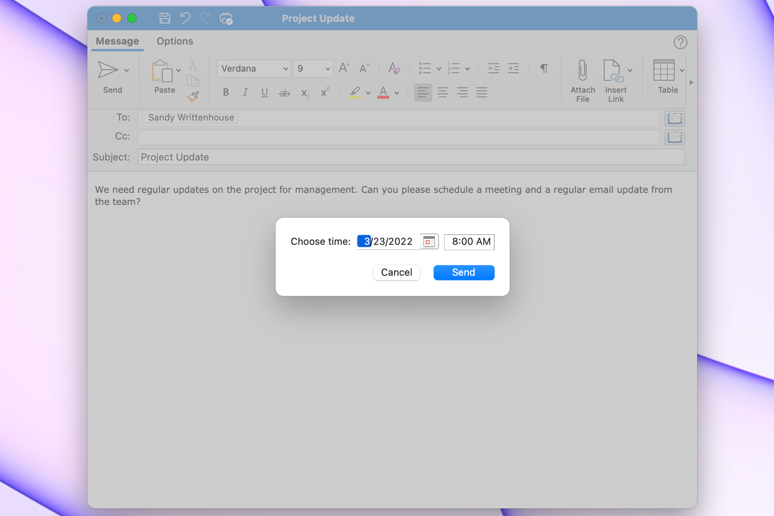Click in the message body text
This screenshot has width=774, height=516.
383,196
